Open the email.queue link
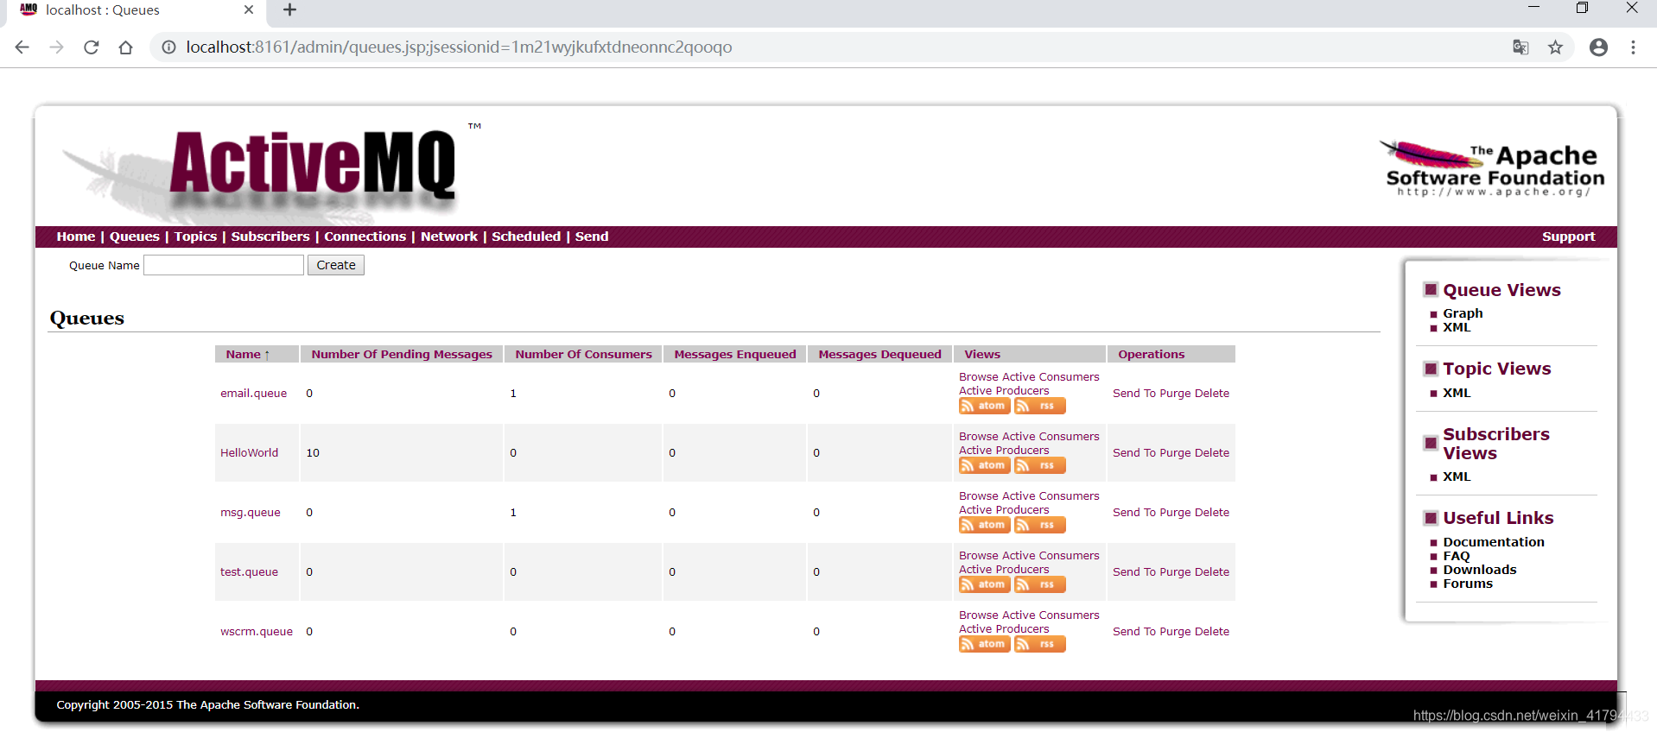 [253, 394]
